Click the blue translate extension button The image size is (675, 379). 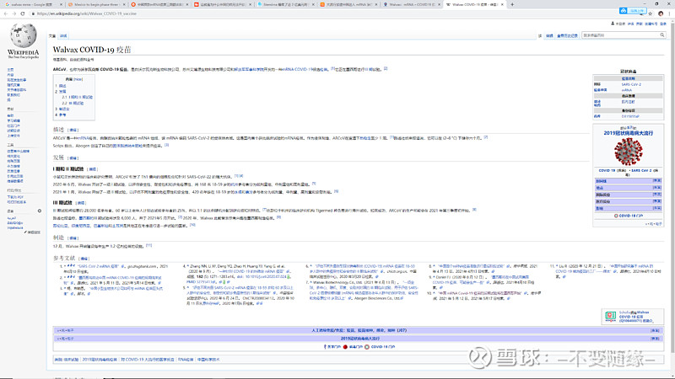633,10
